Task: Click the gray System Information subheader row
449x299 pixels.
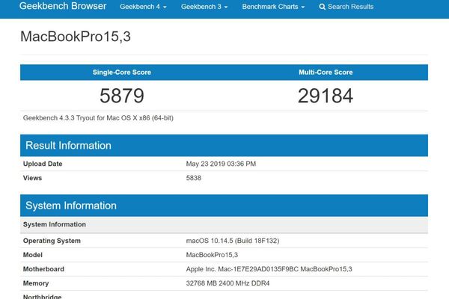Action: [x=224, y=224]
